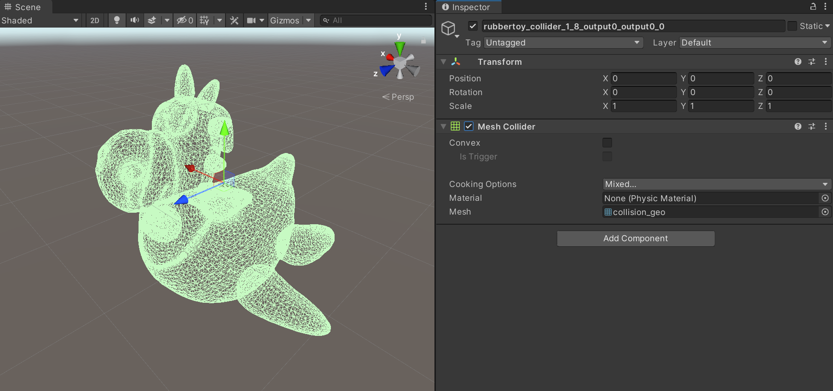Open the Mesh object picker circle

click(x=825, y=212)
